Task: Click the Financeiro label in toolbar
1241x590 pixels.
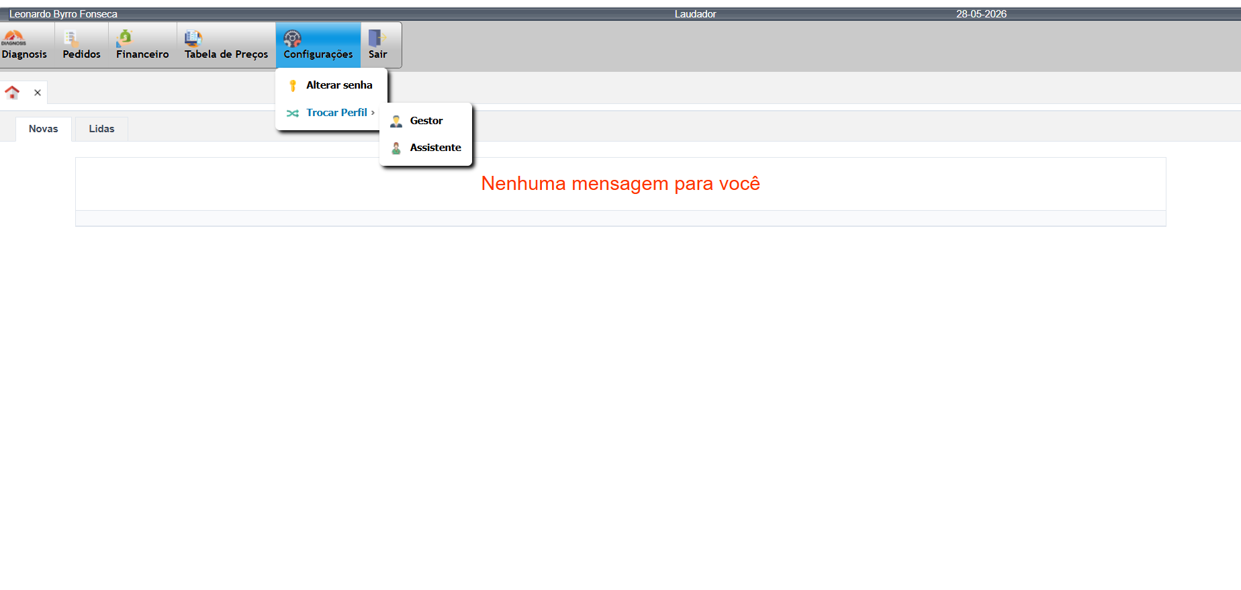Action: 142,54
